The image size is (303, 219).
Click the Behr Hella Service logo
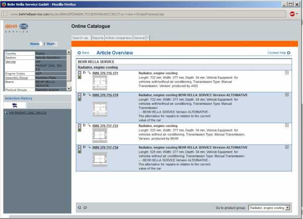pos(17,27)
